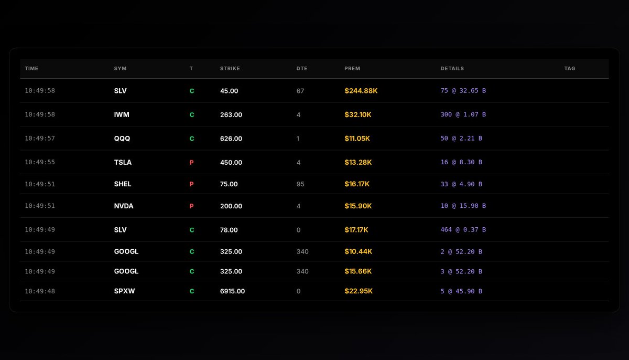The width and height of the screenshot is (629, 360).
Task: Click the $13.28K premium value
Action: [x=358, y=163]
